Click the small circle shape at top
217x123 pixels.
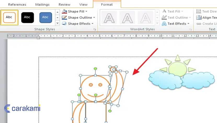tap(113, 69)
